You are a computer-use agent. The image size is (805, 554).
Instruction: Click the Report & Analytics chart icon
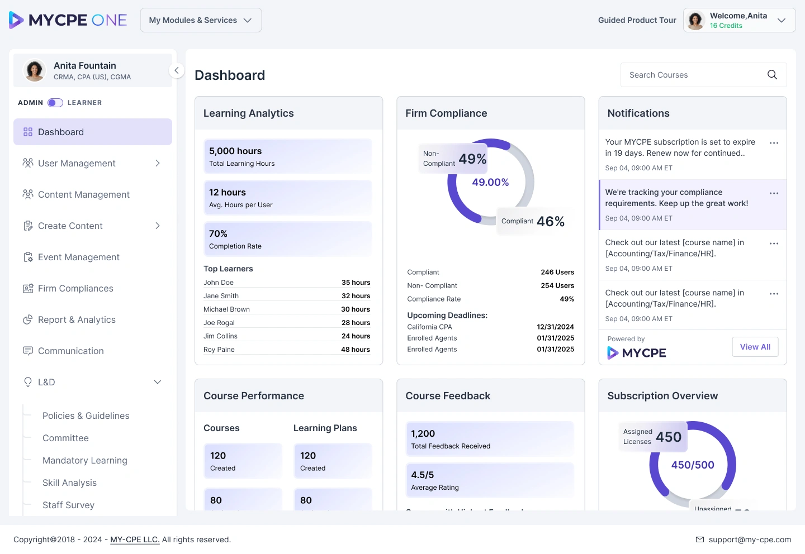tap(28, 319)
